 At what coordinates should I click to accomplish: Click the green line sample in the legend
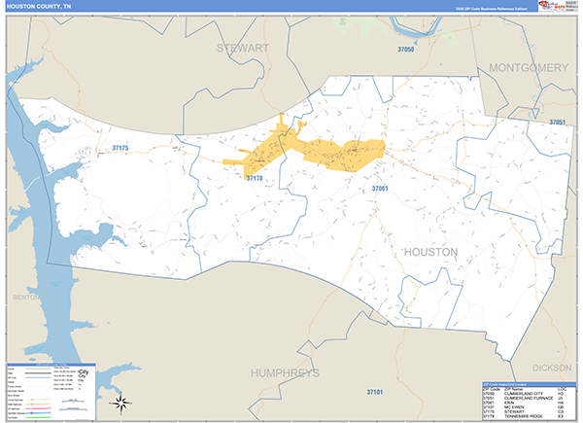tap(38, 417)
